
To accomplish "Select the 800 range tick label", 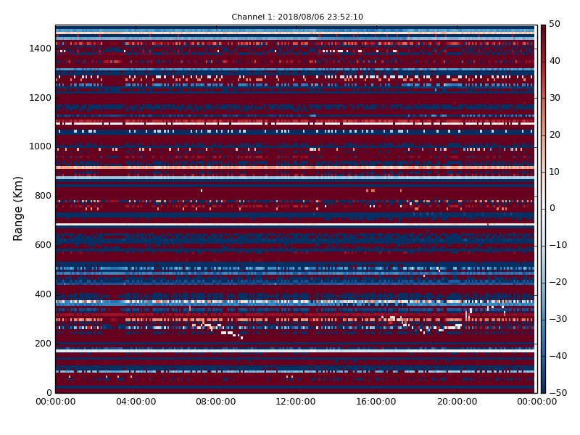I will point(43,196).
